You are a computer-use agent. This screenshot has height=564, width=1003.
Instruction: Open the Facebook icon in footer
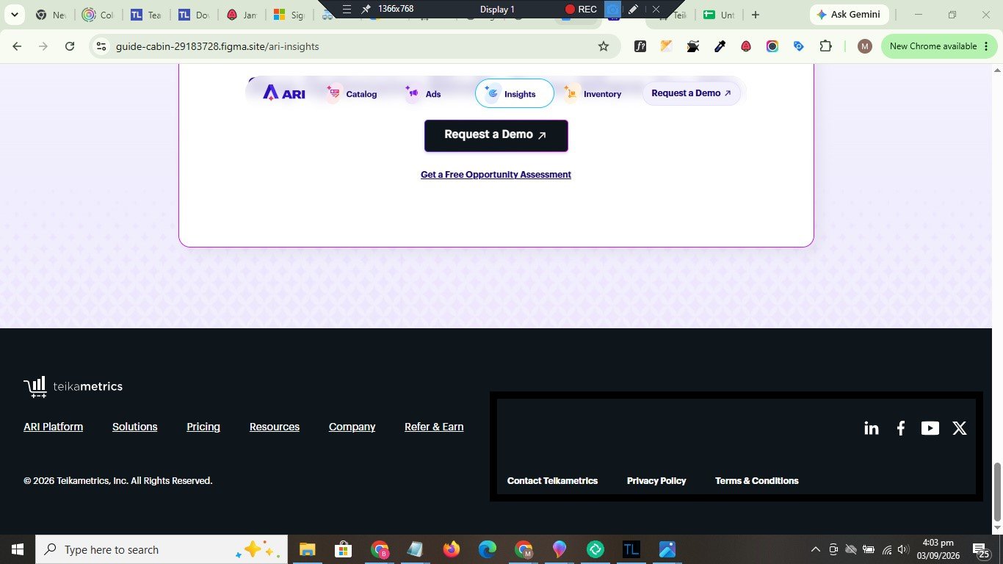[x=901, y=428]
